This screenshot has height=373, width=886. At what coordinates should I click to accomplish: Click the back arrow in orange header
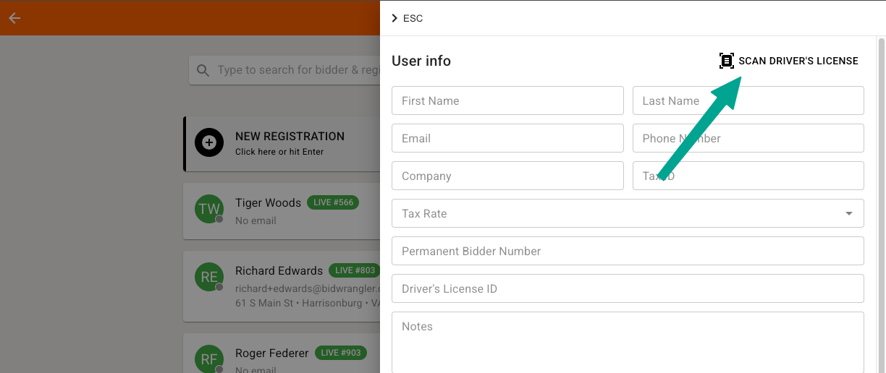14,18
